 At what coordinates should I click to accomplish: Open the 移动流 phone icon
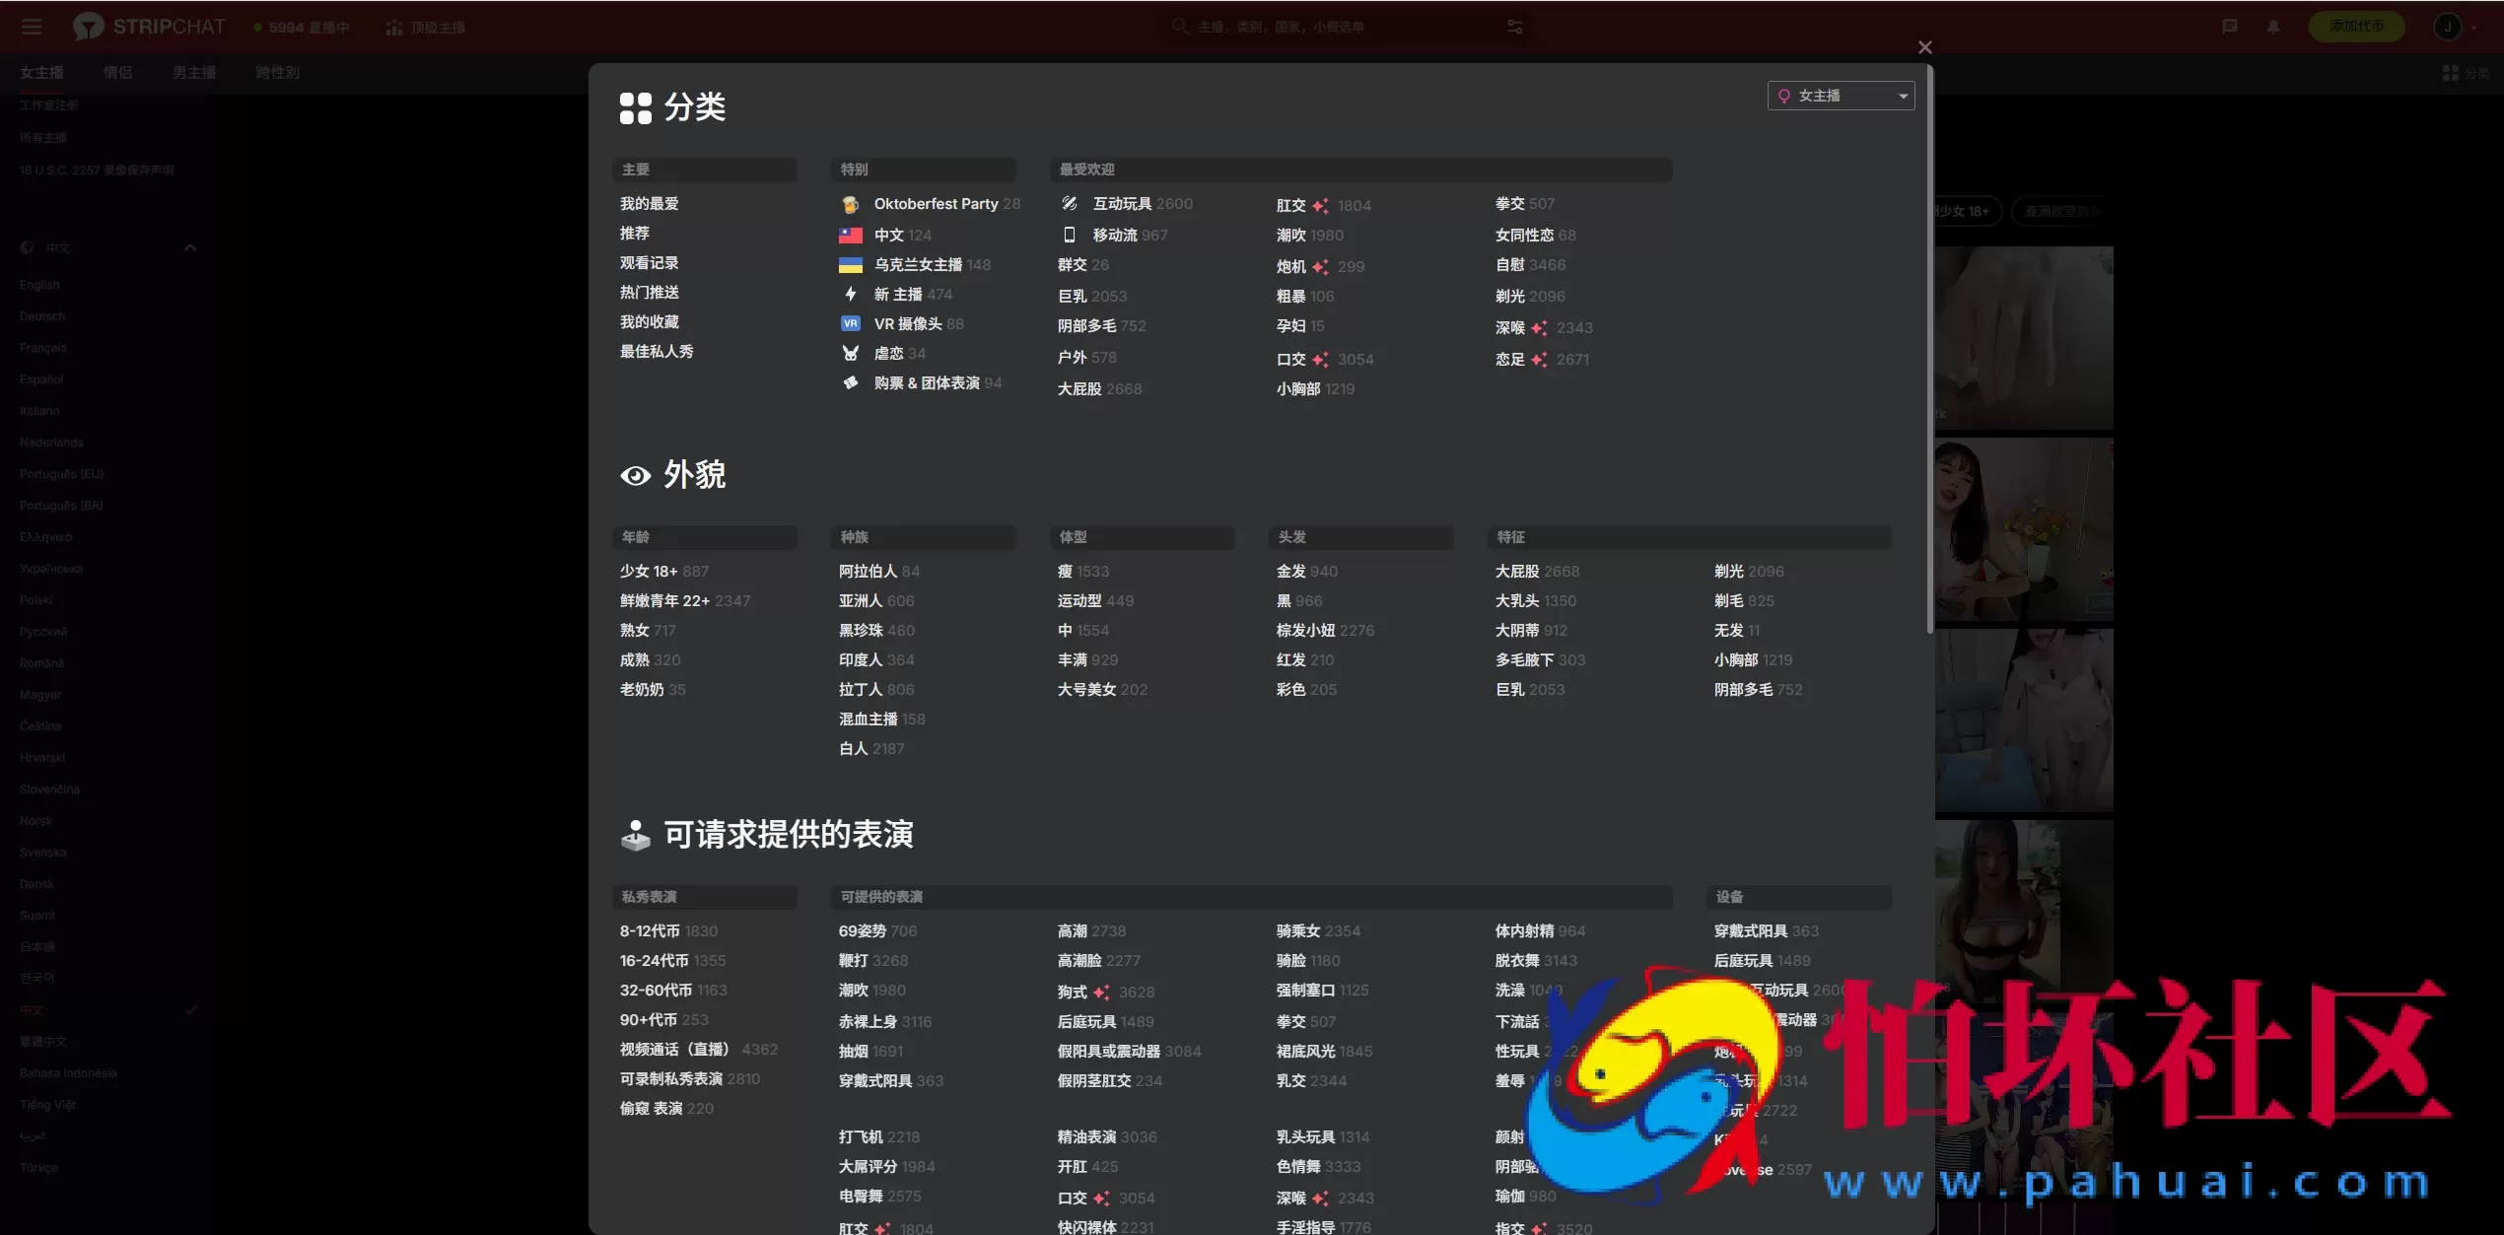click(1070, 236)
